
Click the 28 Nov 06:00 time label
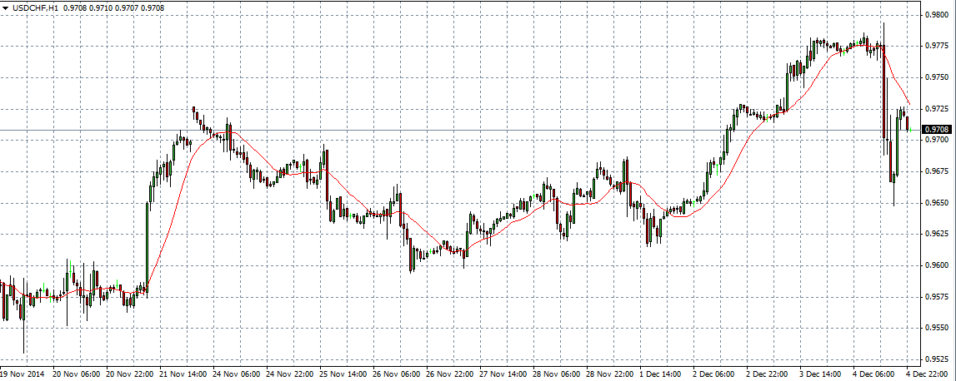[555, 373]
